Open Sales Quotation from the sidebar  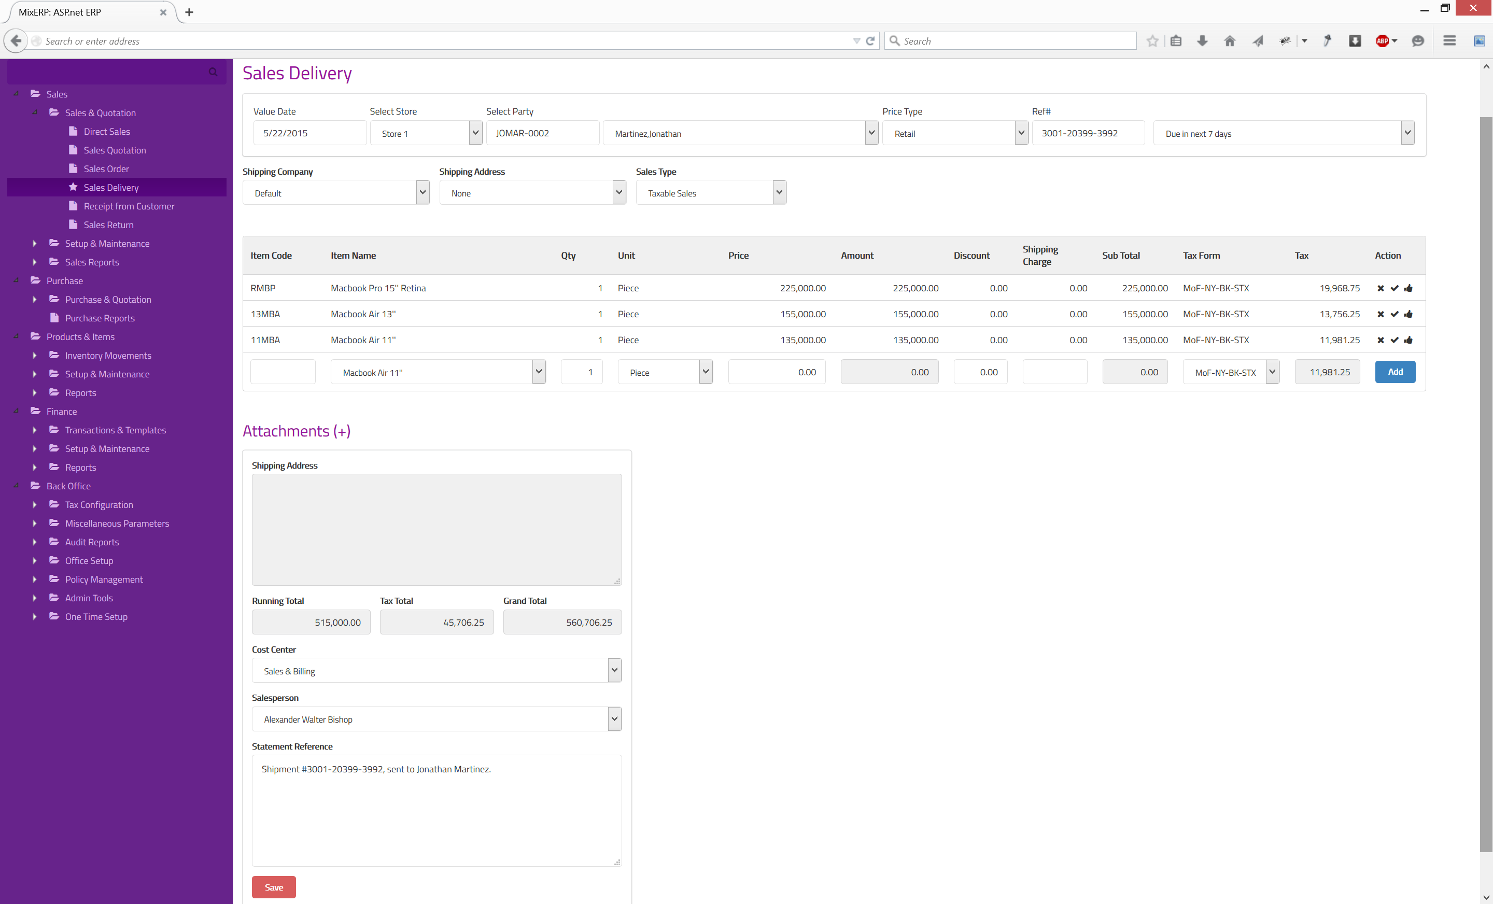pos(115,150)
